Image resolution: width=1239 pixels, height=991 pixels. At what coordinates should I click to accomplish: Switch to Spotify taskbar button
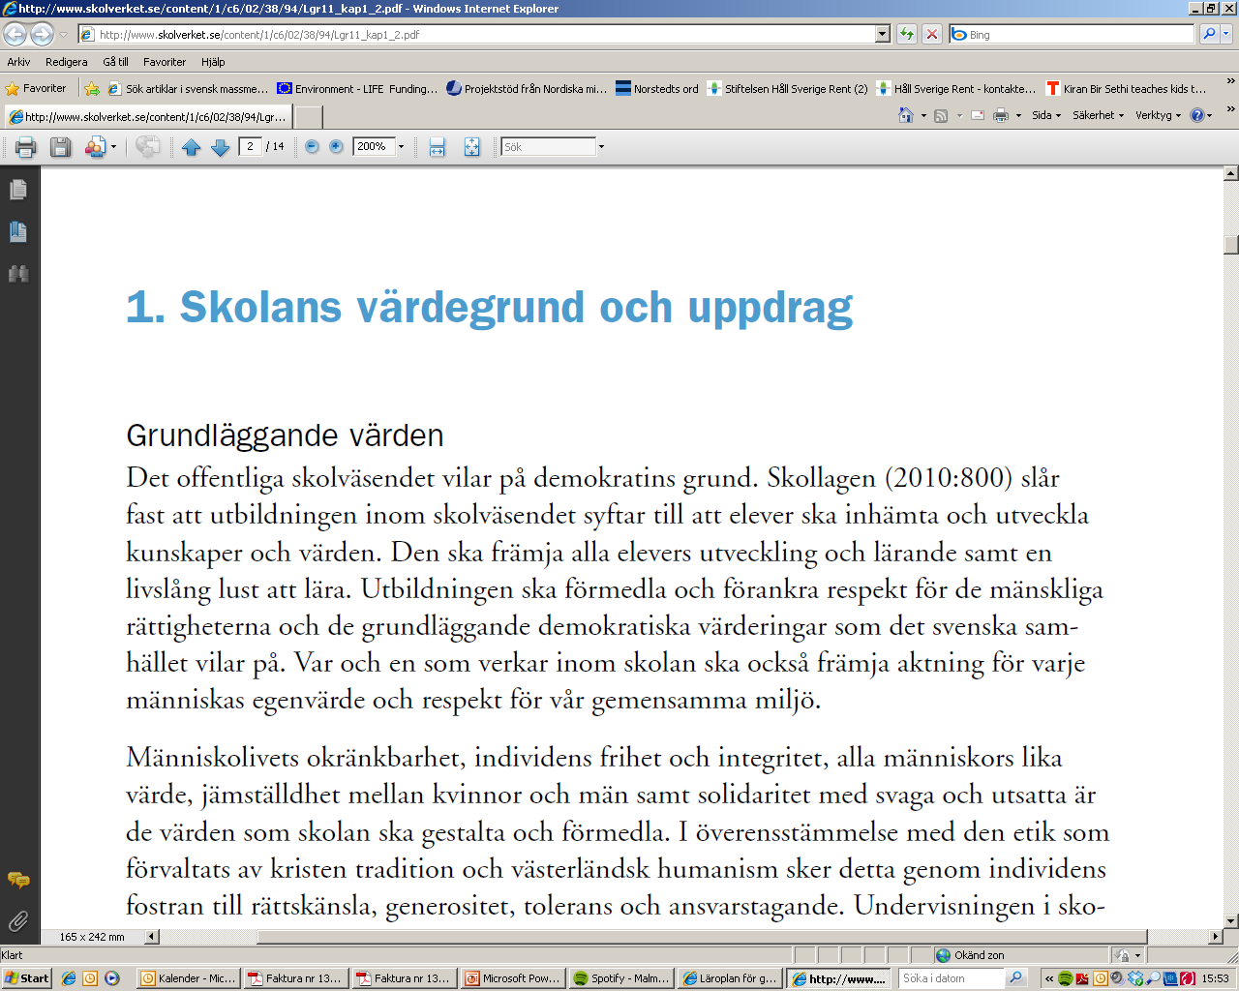click(x=619, y=978)
